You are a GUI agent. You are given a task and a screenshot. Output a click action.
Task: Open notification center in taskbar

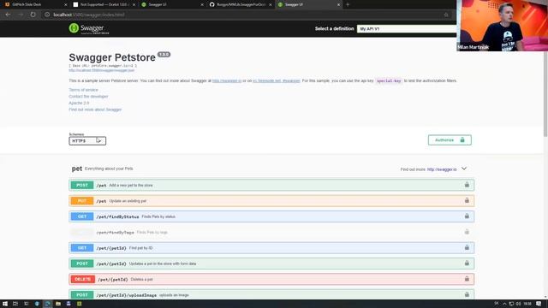tap(539, 304)
